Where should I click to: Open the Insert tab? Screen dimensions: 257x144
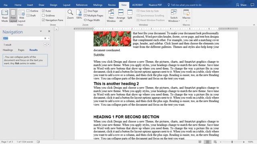pos(30,5)
